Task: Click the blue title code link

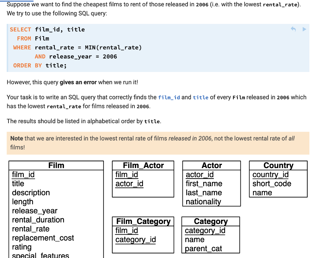Action: (x=201, y=97)
